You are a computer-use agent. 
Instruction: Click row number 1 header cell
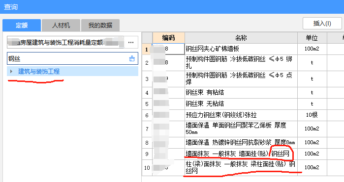(x=147, y=49)
